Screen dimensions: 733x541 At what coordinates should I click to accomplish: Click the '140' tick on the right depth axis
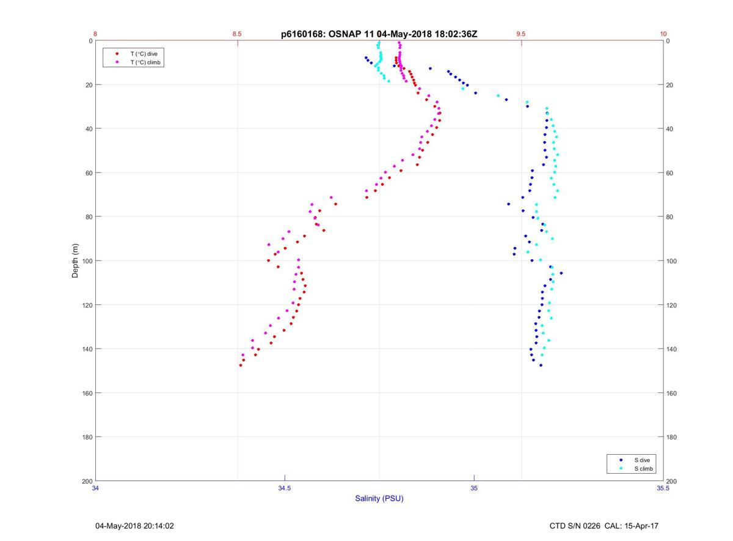click(672, 349)
